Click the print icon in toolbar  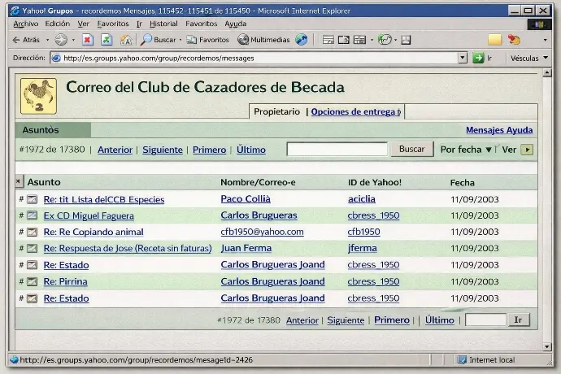[x=344, y=40]
